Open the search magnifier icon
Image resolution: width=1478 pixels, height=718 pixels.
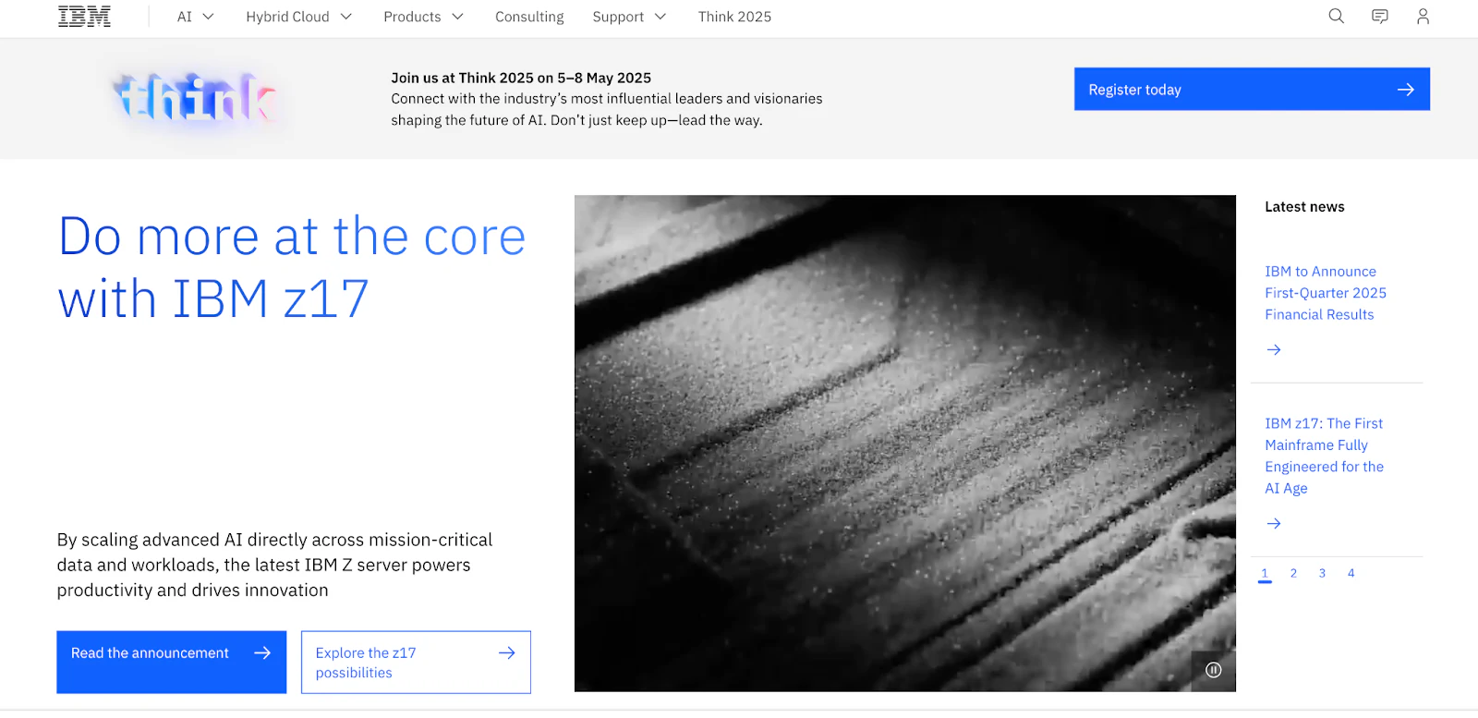click(1336, 16)
